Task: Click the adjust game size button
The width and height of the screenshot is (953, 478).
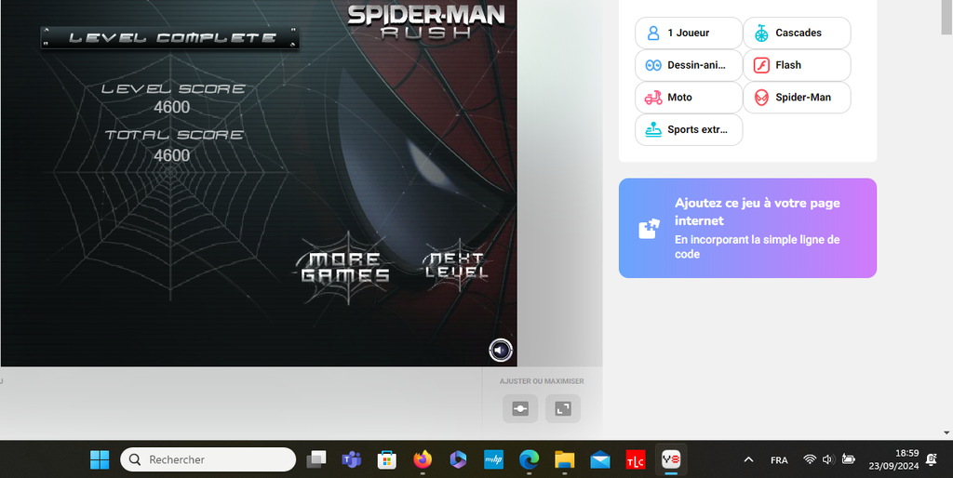Action: (x=520, y=409)
